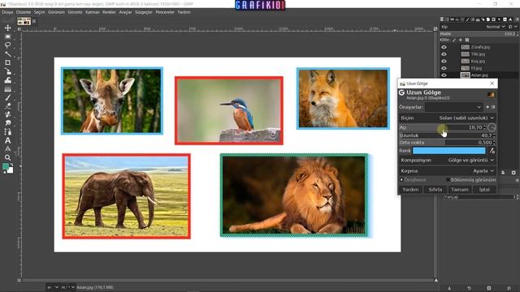
Task: Open the Kompozisyon dropdown
Action: pyautogui.click(x=448, y=161)
